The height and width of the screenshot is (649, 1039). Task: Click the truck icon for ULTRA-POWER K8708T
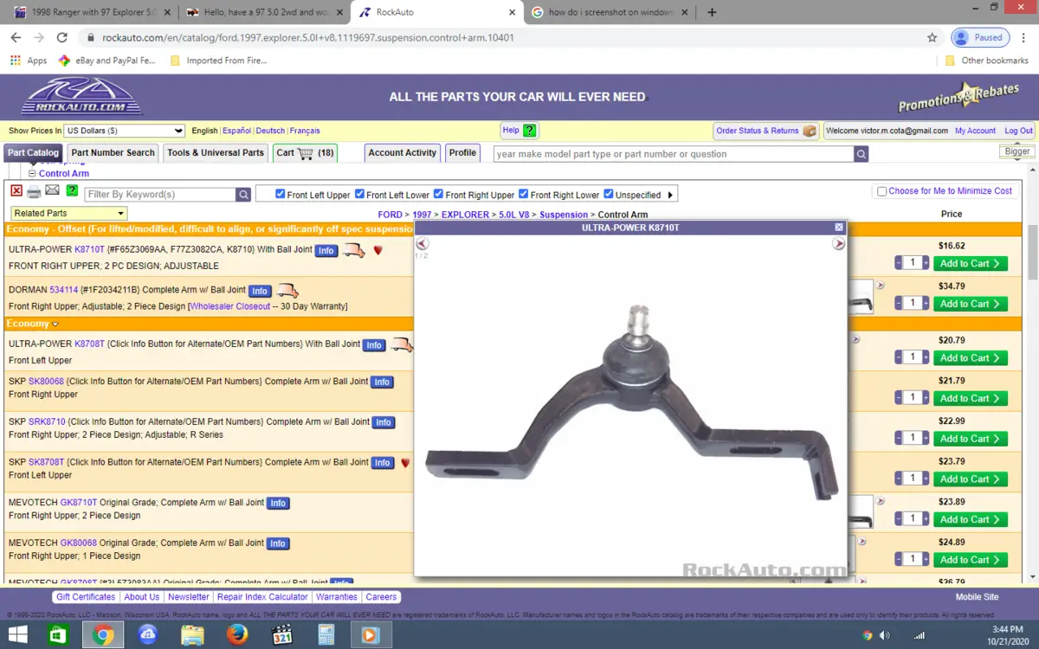402,344
